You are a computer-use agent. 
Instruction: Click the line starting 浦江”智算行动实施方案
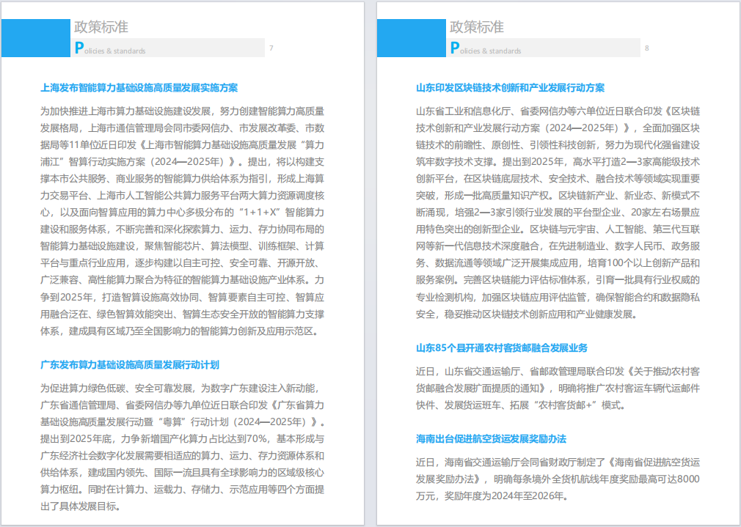[x=183, y=162]
